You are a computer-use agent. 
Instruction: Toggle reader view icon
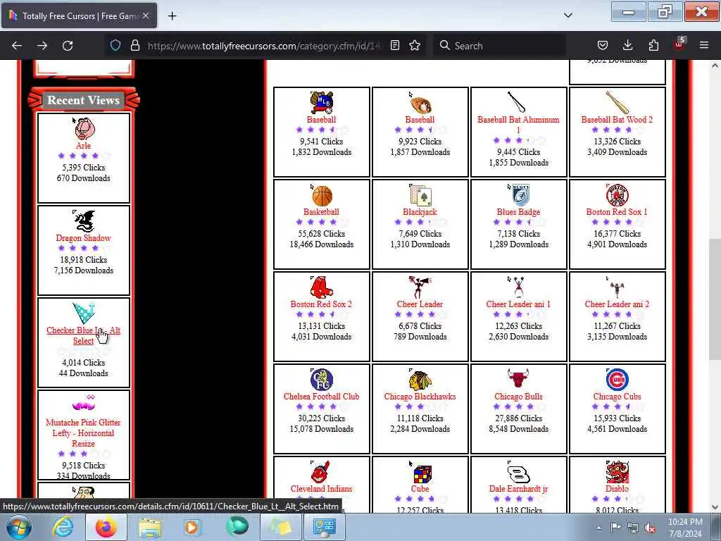coord(394,46)
